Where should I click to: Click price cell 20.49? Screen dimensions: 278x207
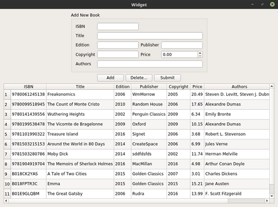(197, 94)
